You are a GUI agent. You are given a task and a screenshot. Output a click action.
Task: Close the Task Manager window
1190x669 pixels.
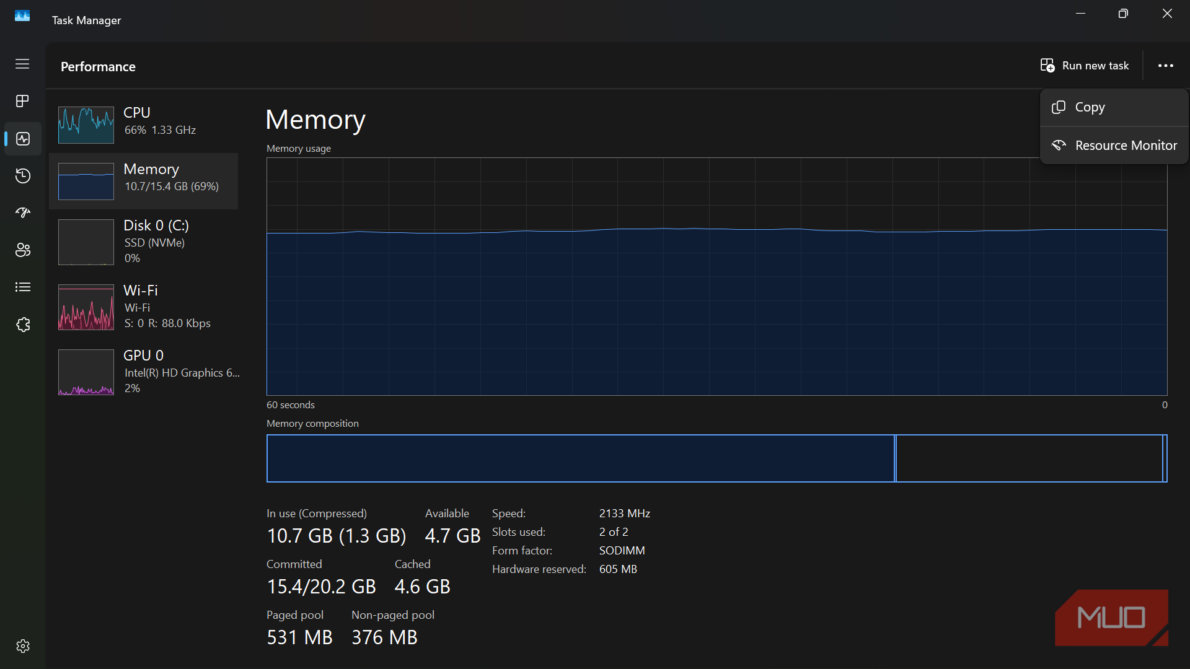[x=1167, y=14]
